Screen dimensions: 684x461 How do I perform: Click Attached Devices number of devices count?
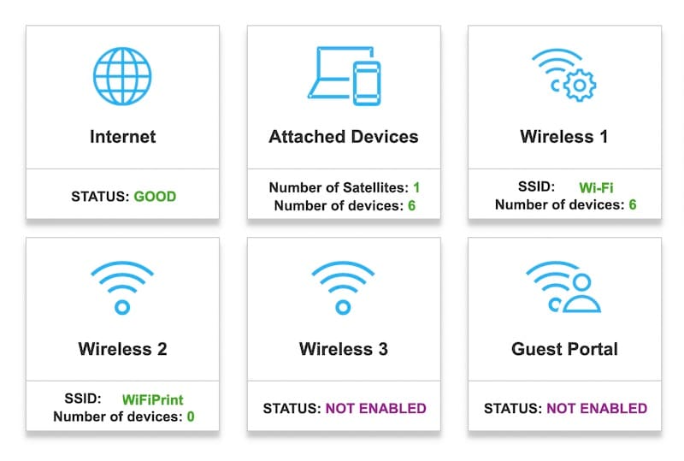point(411,205)
